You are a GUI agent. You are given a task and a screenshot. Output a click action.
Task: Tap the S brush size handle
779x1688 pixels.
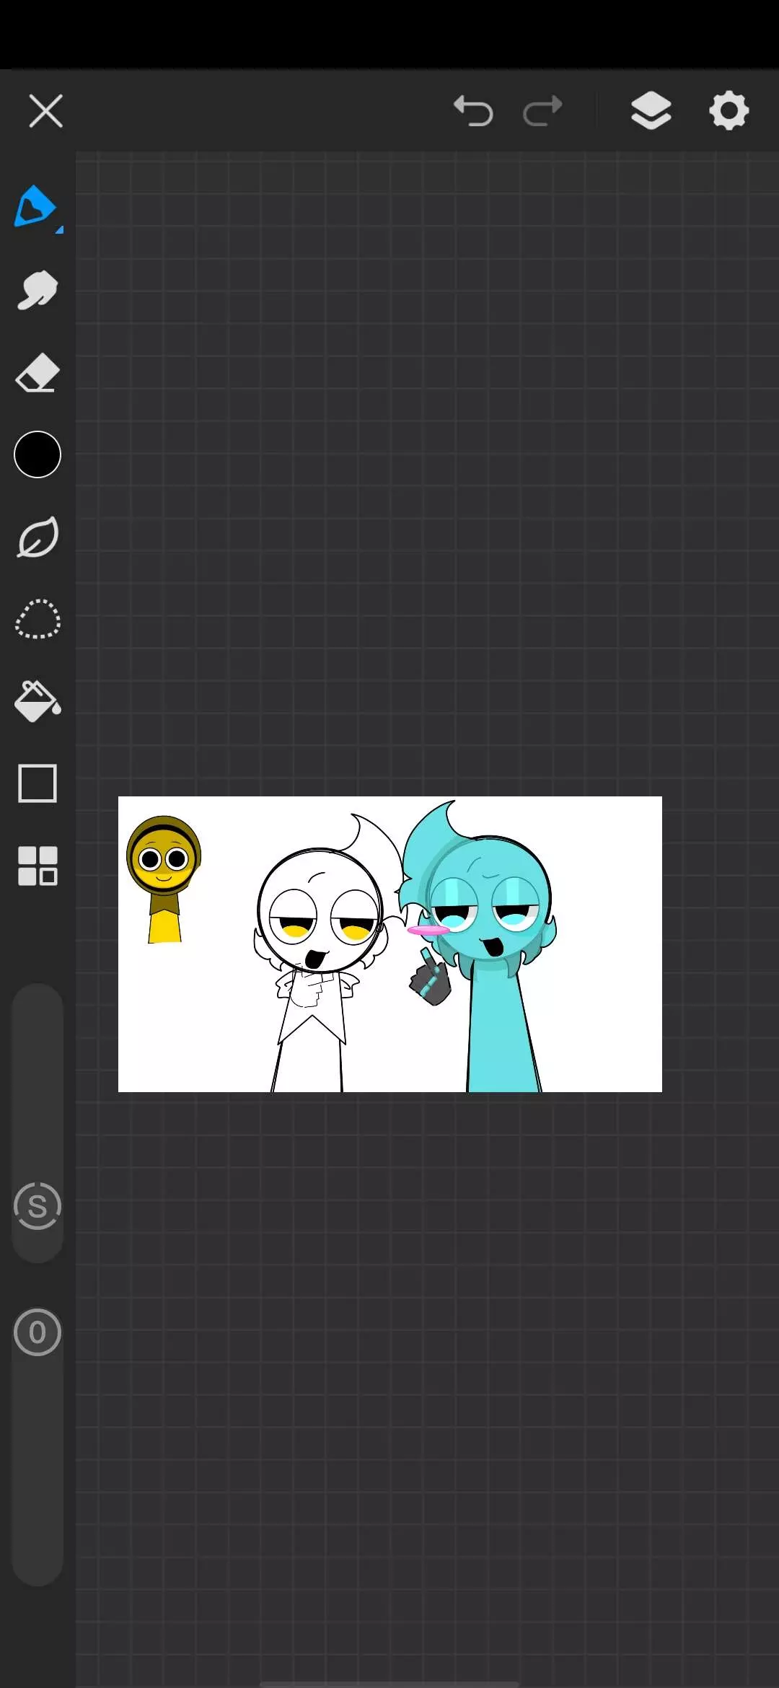(x=38, y=1206)
